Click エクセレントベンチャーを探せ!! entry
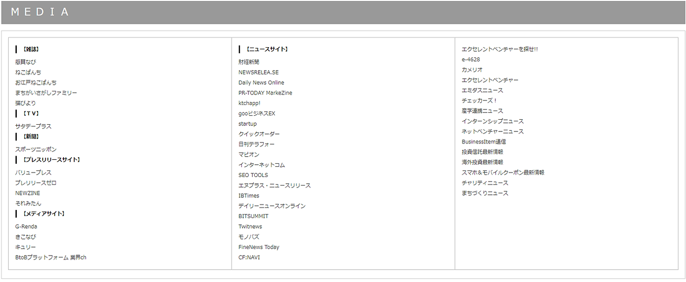686x282 pixels. pyautogui.click(x=500, y=49)
